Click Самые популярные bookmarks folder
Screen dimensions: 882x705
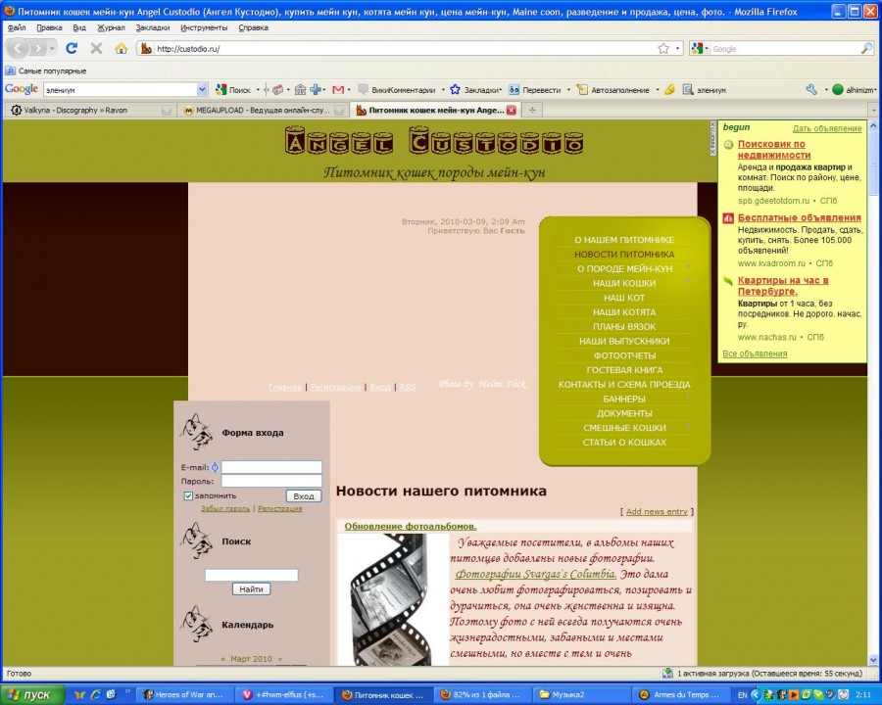[45, 70]
